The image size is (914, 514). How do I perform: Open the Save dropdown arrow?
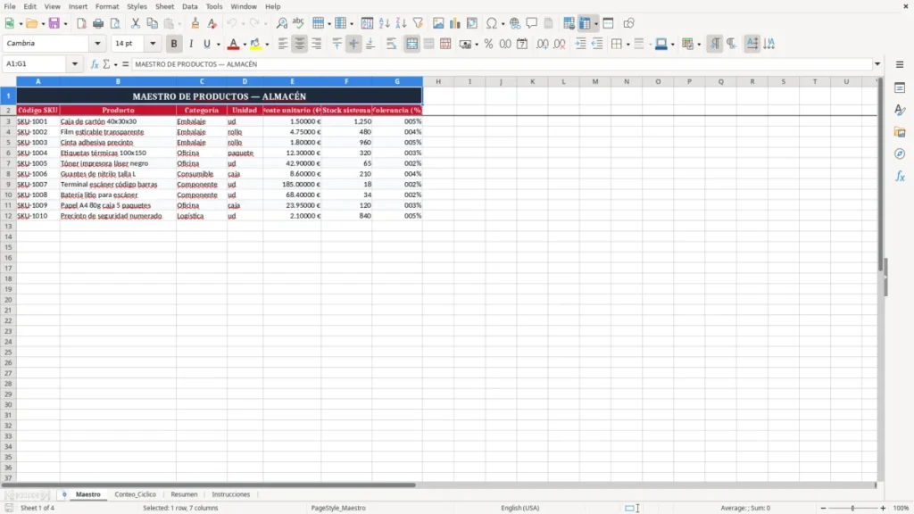coord(65,24)
